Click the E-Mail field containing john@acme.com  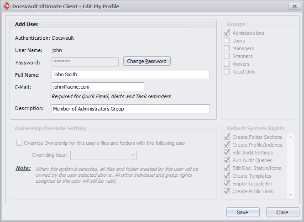pyautogui.click(x=98, y=87)
